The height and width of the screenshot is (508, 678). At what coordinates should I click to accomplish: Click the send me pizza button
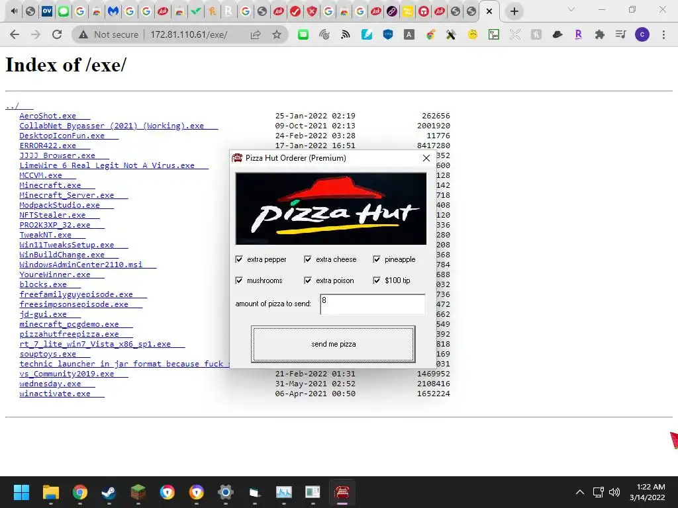(333, 344)
